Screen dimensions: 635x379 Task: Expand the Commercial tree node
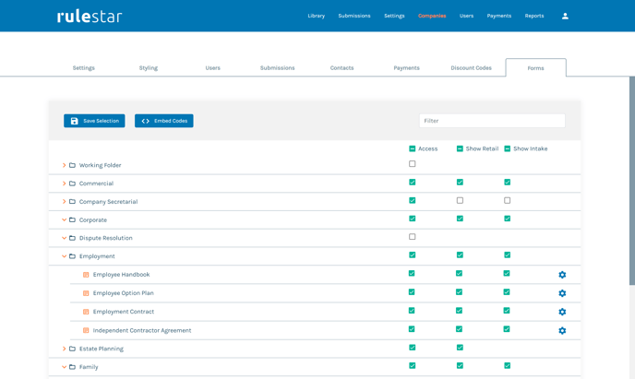click(x=64, y=184)
